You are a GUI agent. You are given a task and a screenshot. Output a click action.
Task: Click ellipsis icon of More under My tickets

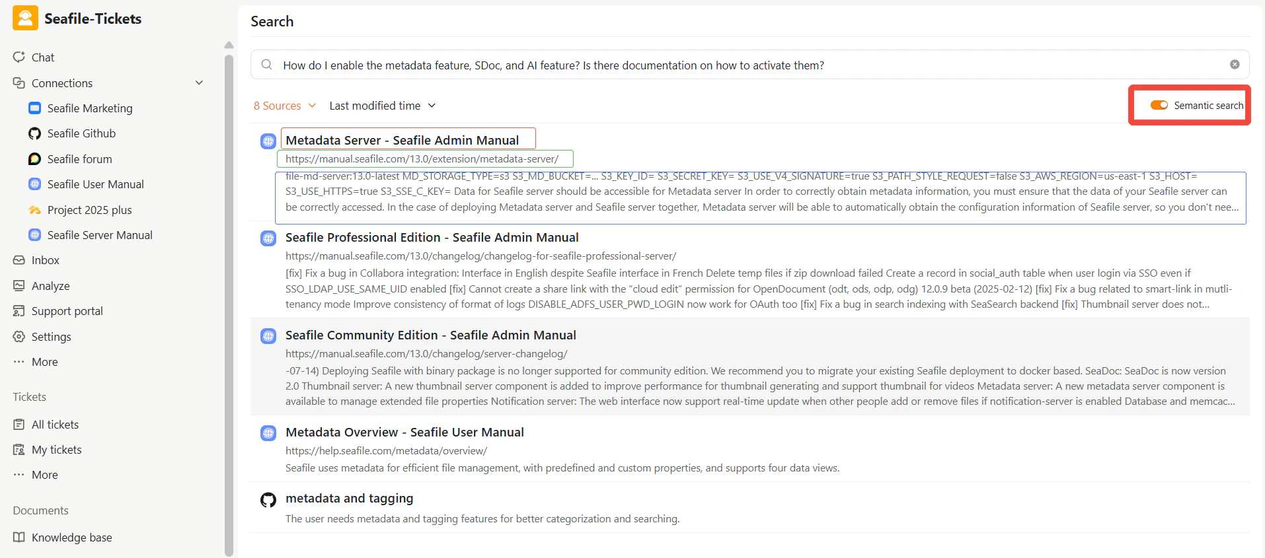[x=19, y=475]
